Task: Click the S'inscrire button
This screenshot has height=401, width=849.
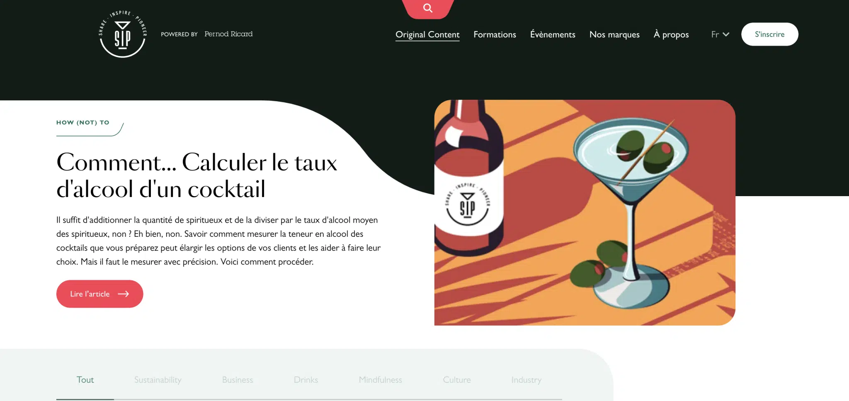Action: pyautogui.click(x=769, y=34)
